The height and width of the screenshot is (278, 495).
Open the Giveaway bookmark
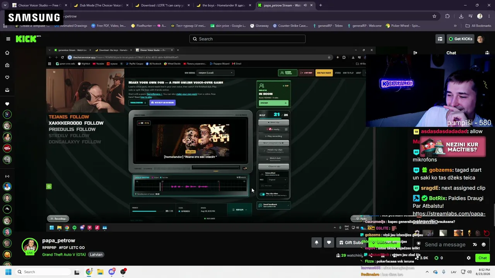tap(259, 26)
